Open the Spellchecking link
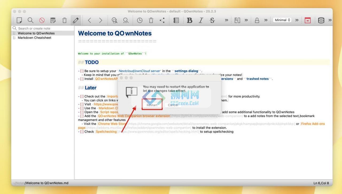Viewport: 342px width, 194px height. coord(106,132)
